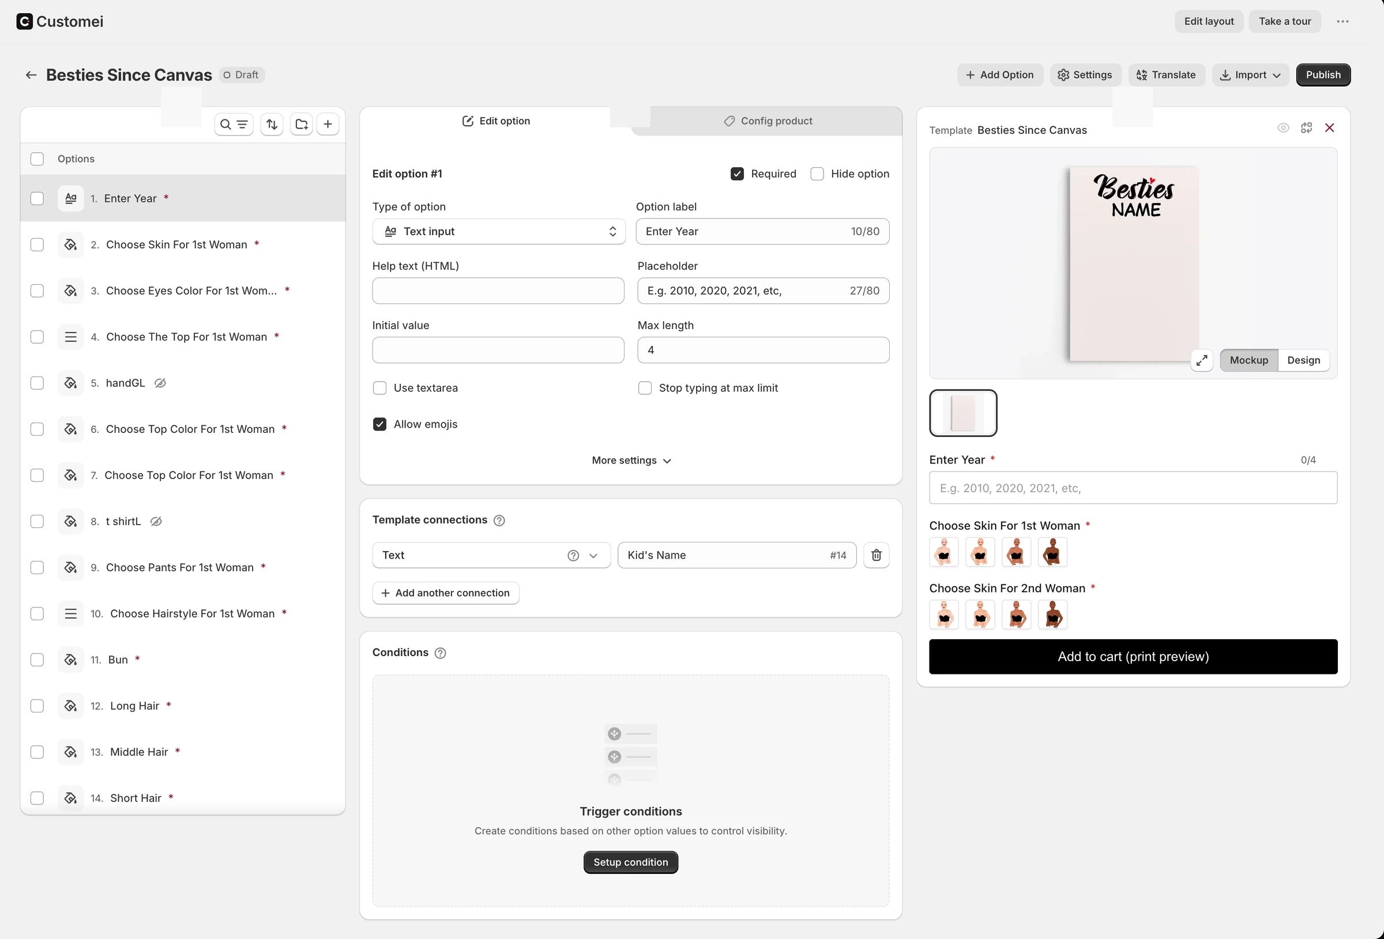Click the add folder group icon
The height and width of the screenshot is (939, 1384).
click(x=302, y=125)
